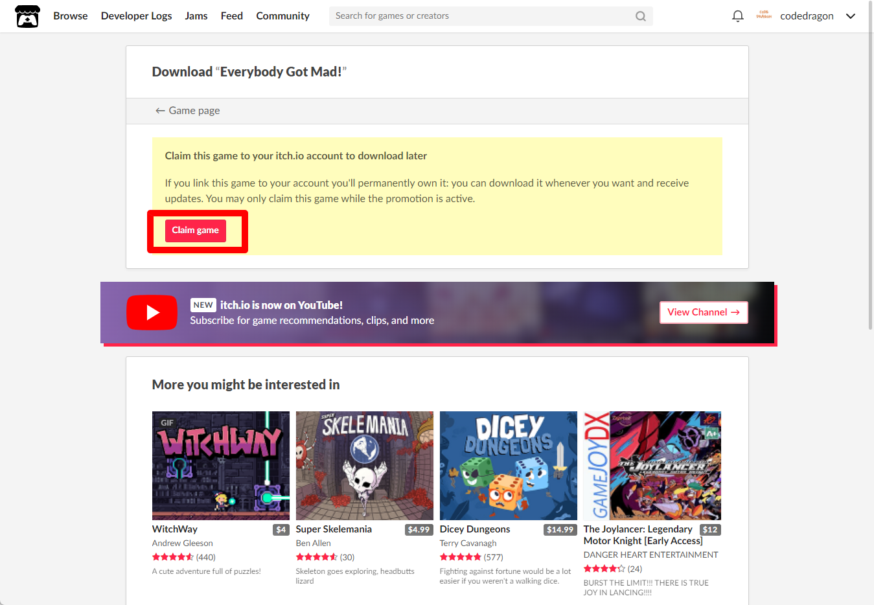
Task: Click the WitchWay title link
Action: tap(175, 529)
